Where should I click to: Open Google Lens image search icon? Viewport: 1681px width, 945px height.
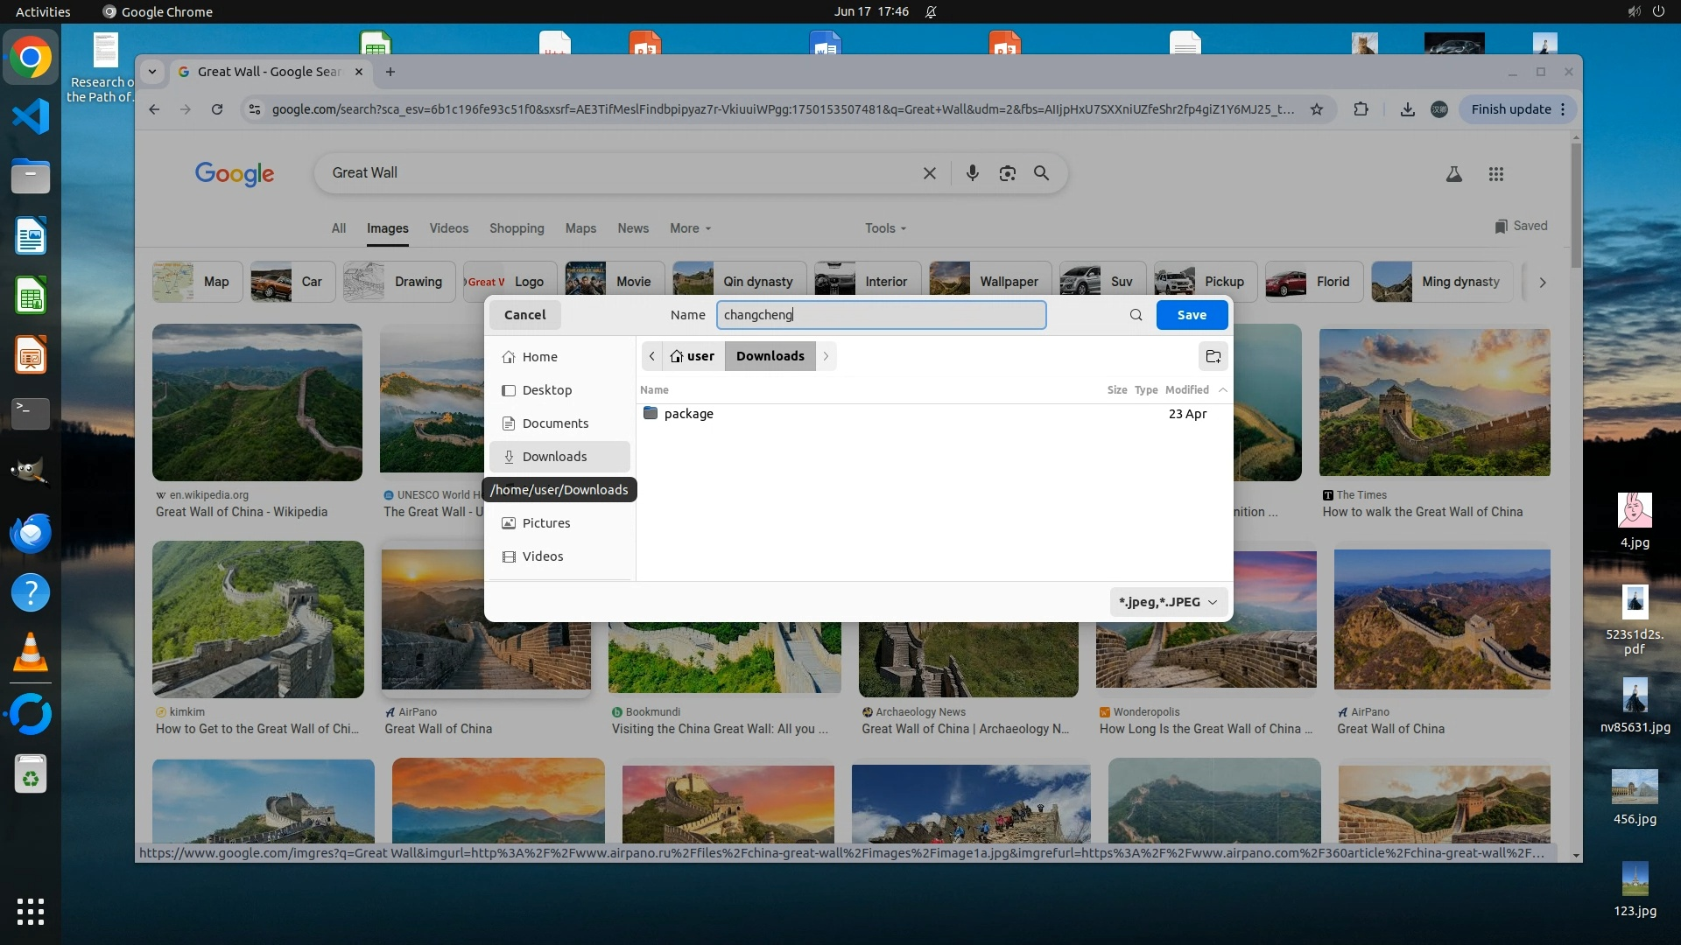pyautogui.click(x=1007, y=173)
